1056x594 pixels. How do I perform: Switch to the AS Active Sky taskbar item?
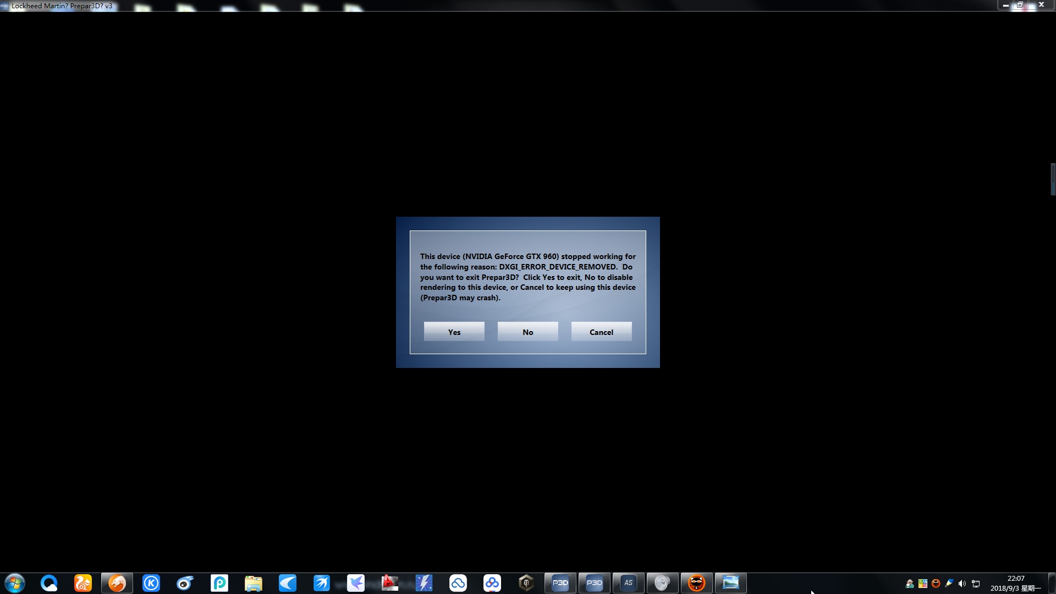coord(629,583)
